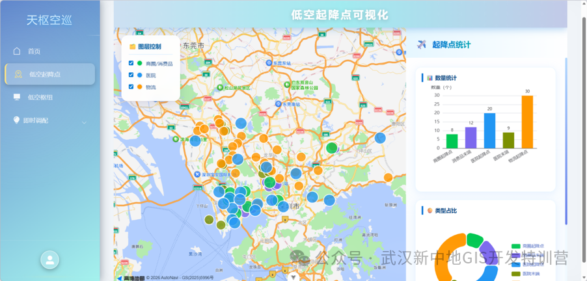Image resolution: width=587 pixels, height=281 pixels.
Task: Click the 数量统计 card heading
Action: point(446,78)
